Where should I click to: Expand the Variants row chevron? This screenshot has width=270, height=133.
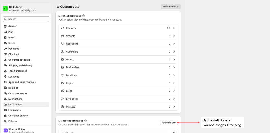tap(174, 36)
